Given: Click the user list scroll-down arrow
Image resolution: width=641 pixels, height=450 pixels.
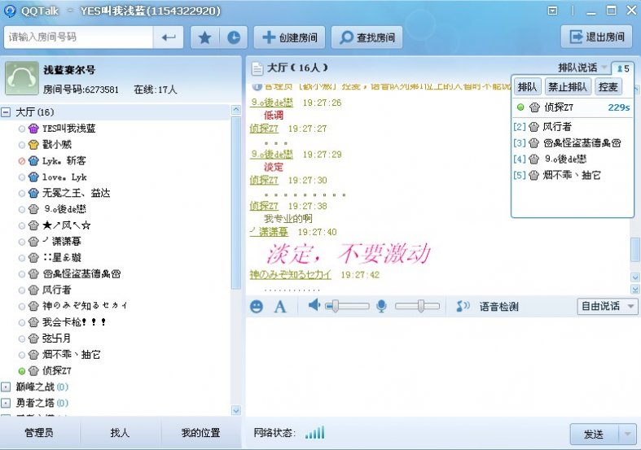Looking at the screenshot, I should point(236,410).
